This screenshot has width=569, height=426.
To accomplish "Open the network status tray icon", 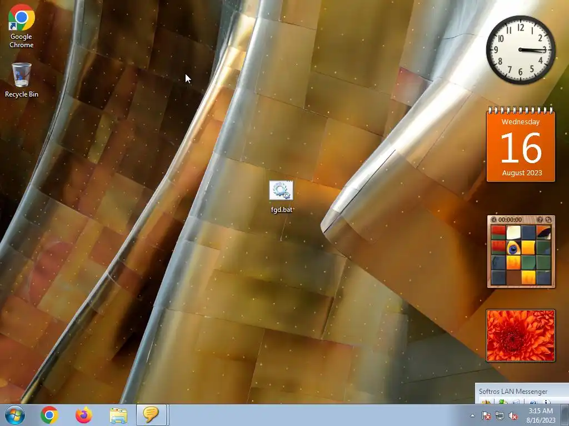I will coord(500,415).
